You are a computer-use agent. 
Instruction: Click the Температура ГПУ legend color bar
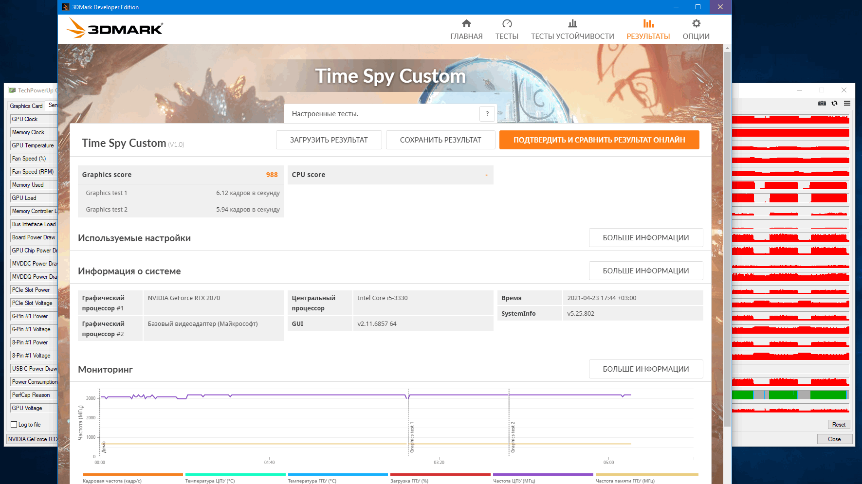(x=338, y=474)
